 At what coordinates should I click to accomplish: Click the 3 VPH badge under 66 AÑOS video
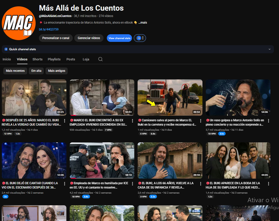click(143, 196)
